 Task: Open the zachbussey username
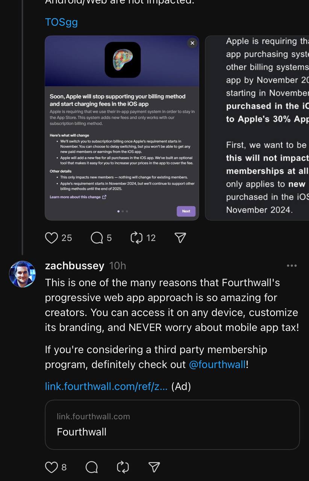[x=74, y=266]
